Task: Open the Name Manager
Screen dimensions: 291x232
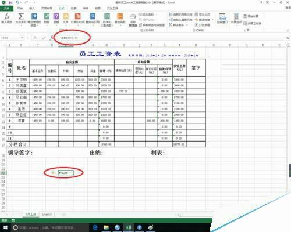Action: tap(133, 20)
